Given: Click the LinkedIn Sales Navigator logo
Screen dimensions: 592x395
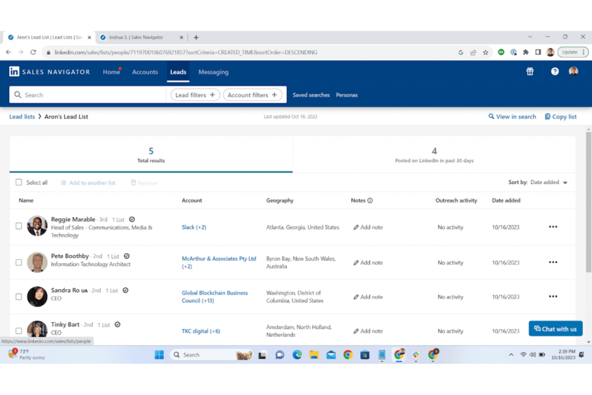Looking at the screenshot, I should click(x=50, y=72).
